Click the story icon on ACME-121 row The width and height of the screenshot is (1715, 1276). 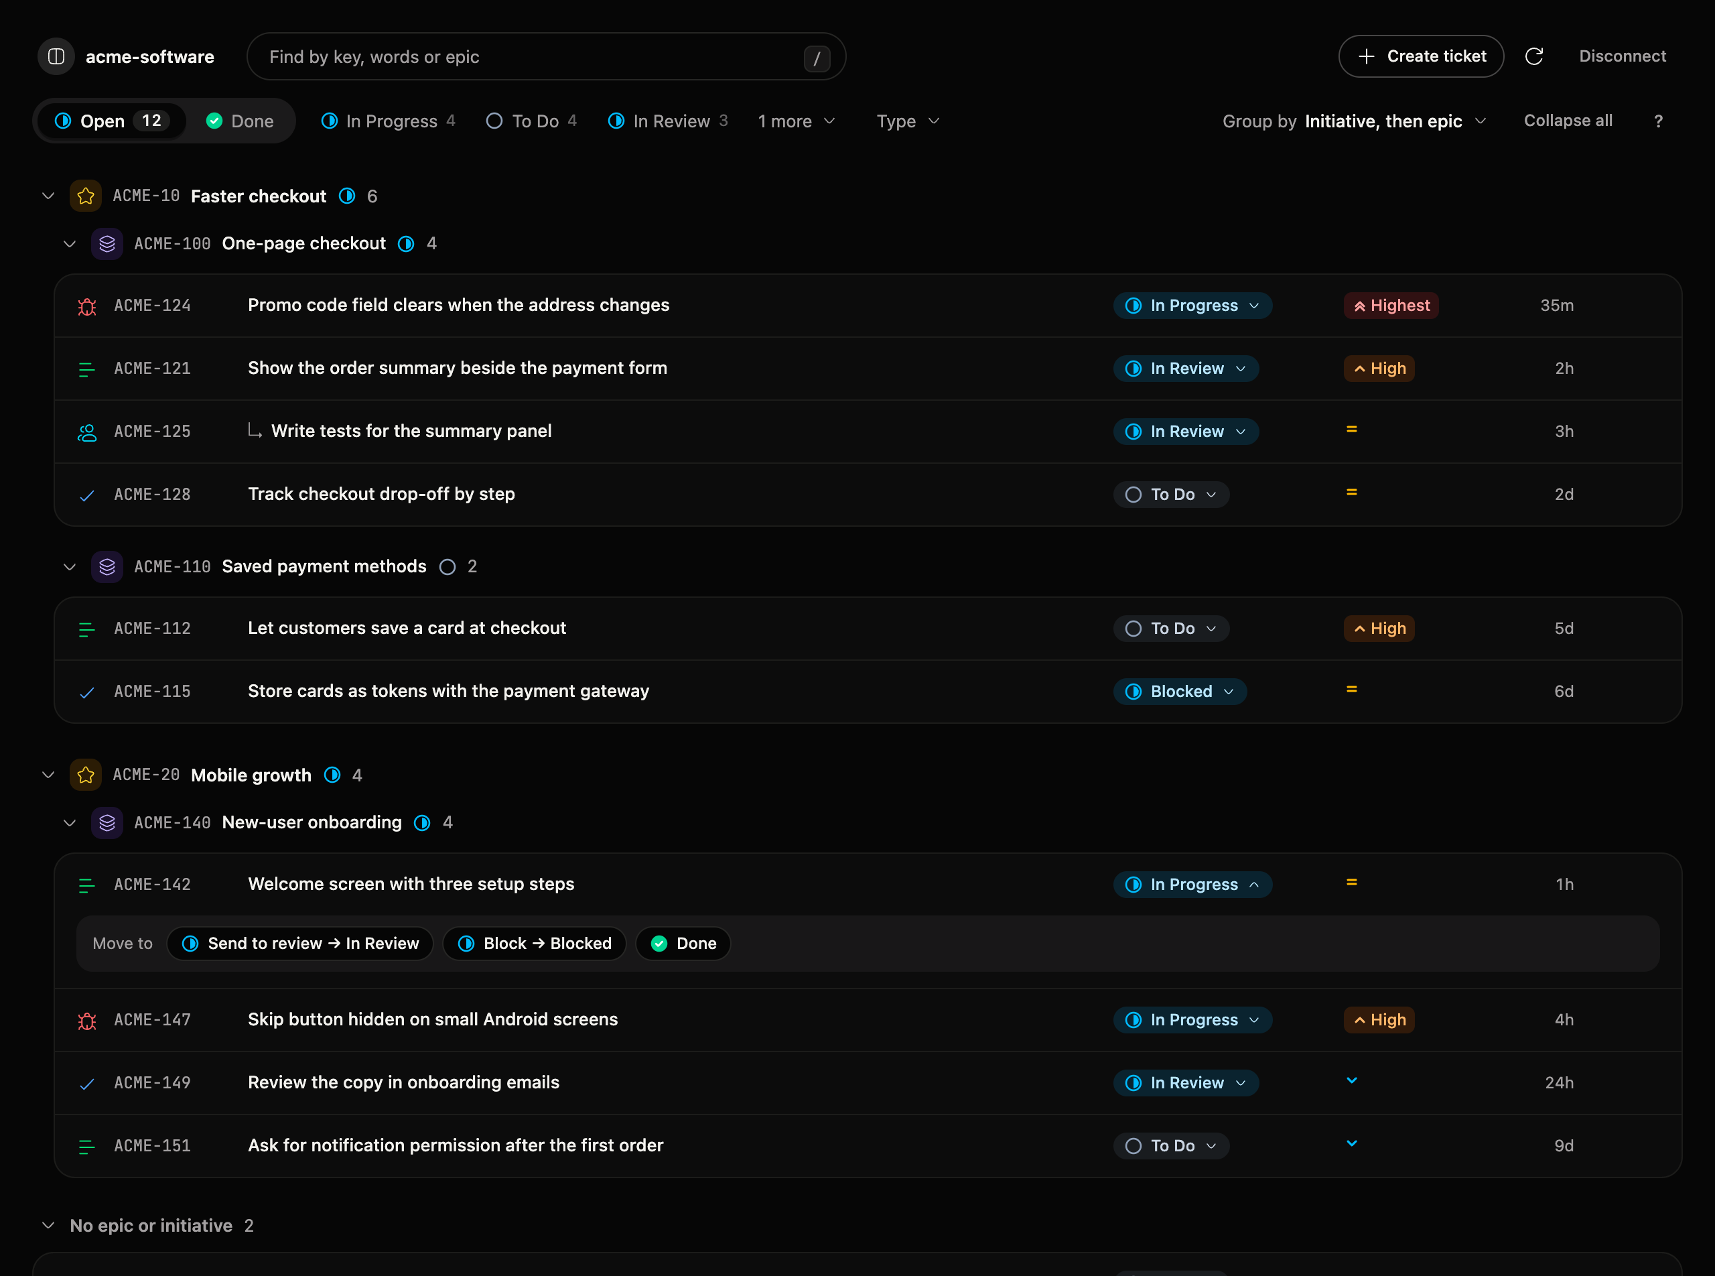87,369
